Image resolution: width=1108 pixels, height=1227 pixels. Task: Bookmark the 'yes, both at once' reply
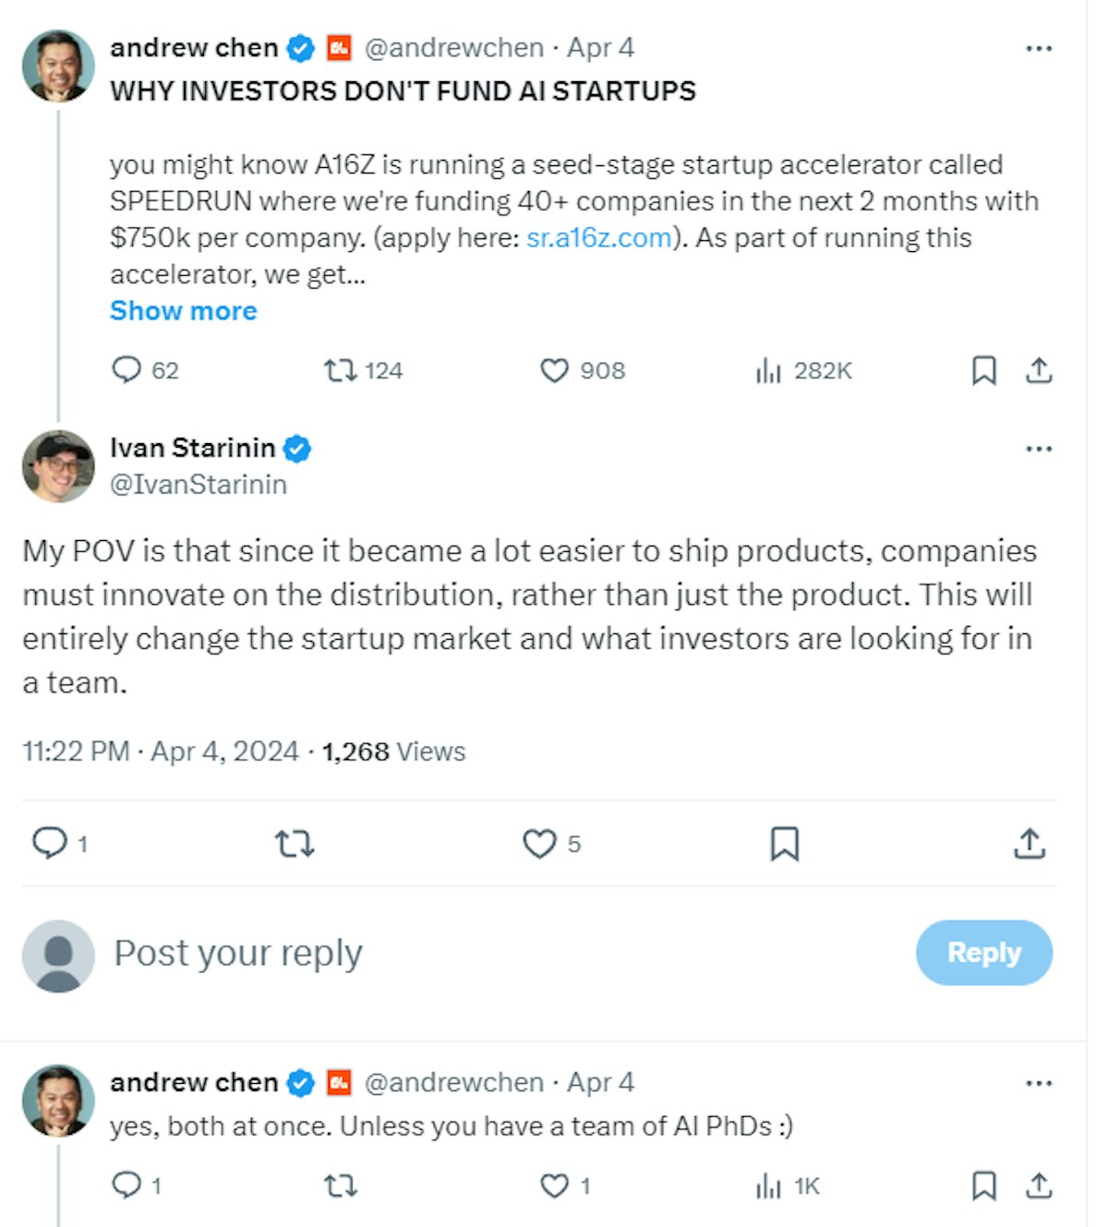(984, 1186)
